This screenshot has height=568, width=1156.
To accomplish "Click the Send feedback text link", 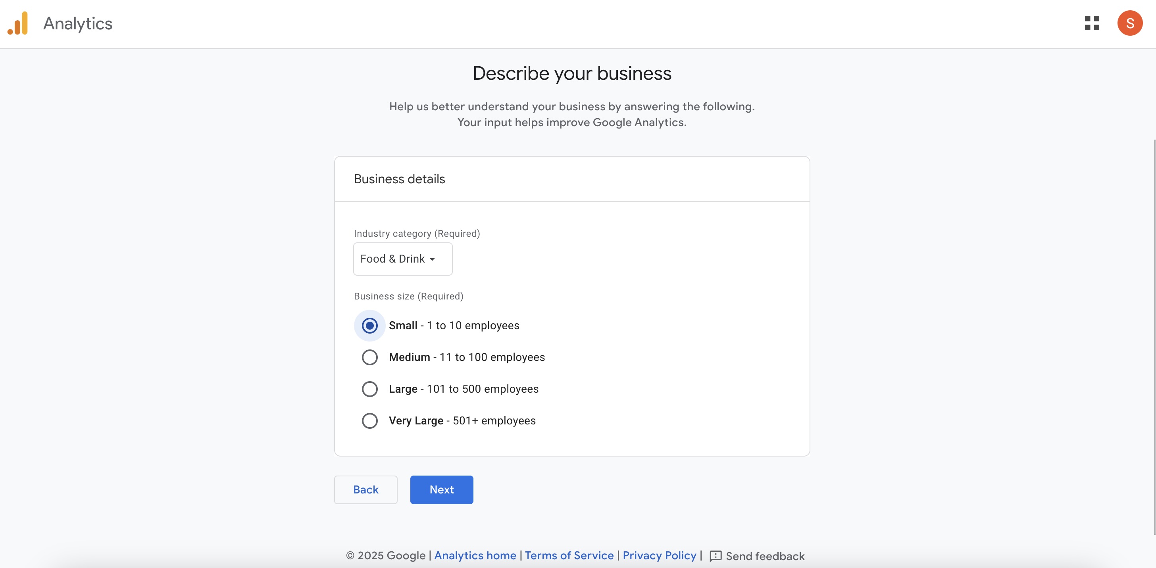I will (x=765, y=556).
